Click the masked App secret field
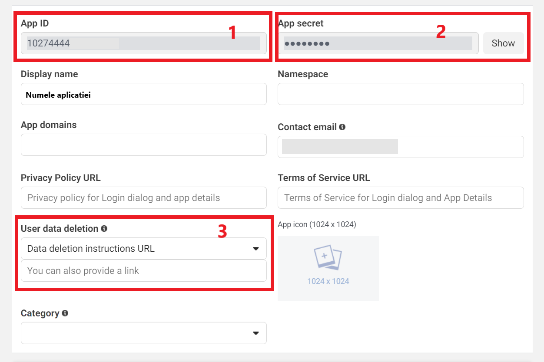This screenshot has height=362, width=544. click(378, 43)
